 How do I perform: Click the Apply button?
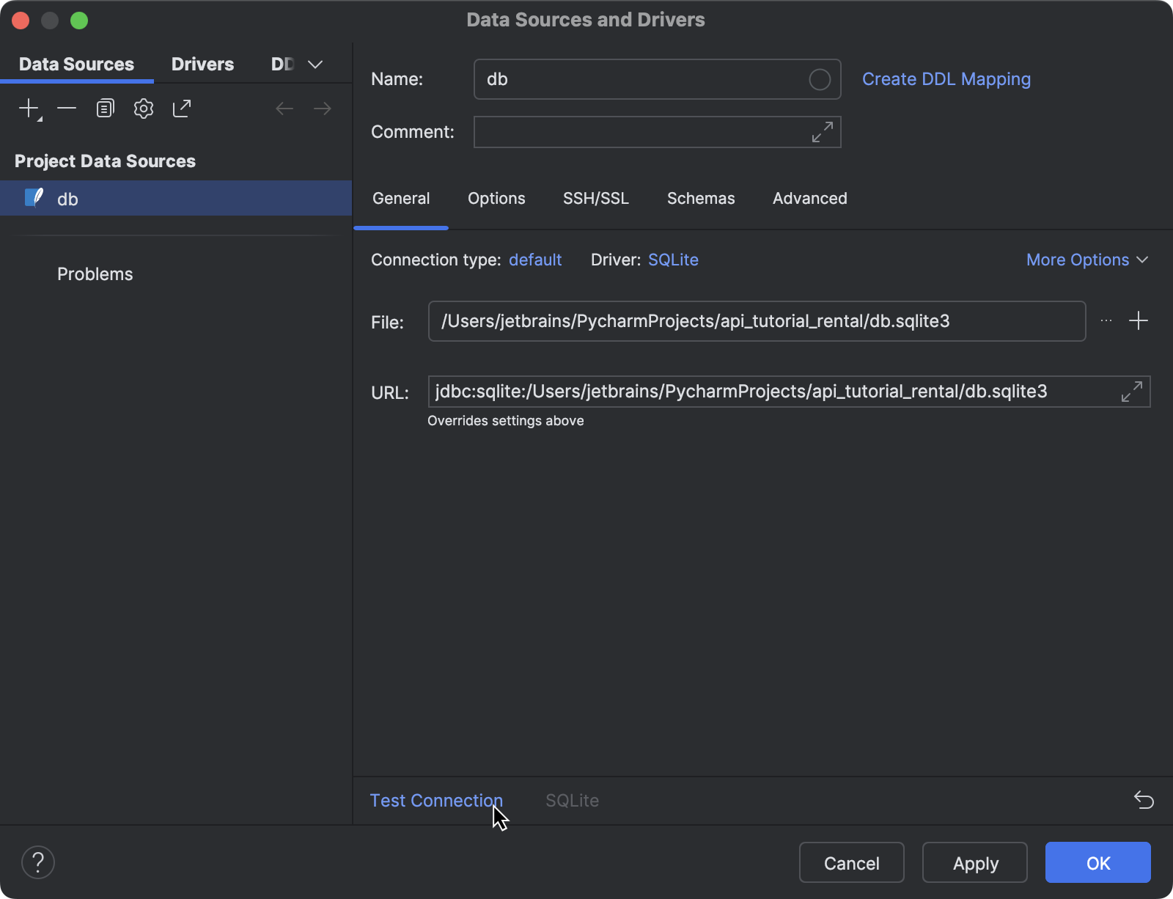pos(975,863)
